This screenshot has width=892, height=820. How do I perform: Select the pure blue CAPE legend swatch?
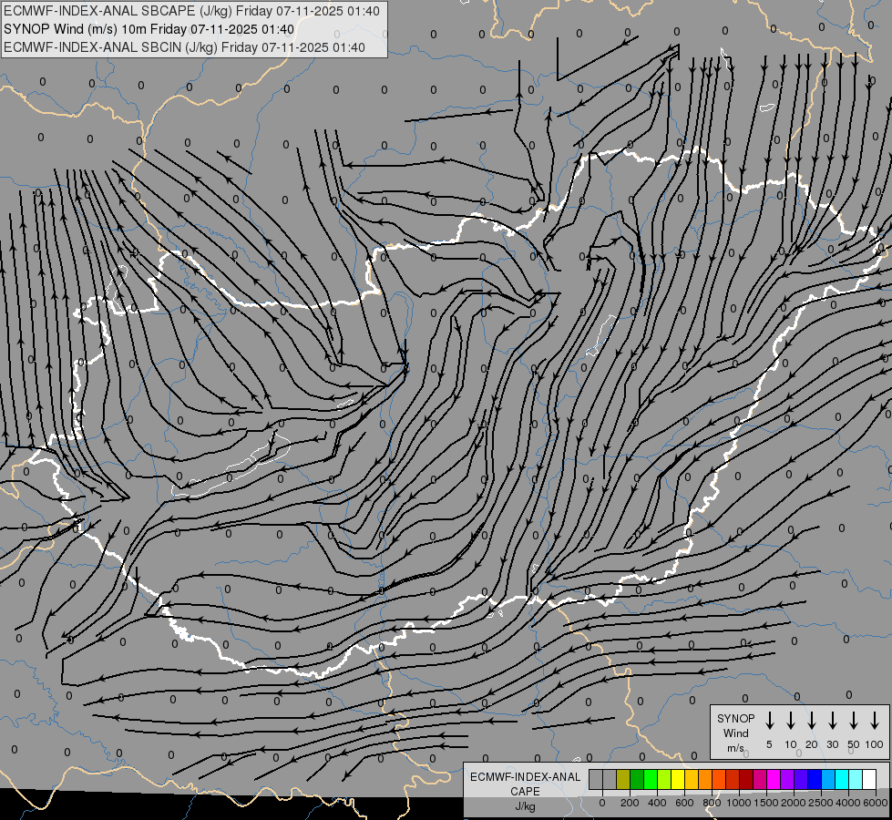click(x=815, y=779)
